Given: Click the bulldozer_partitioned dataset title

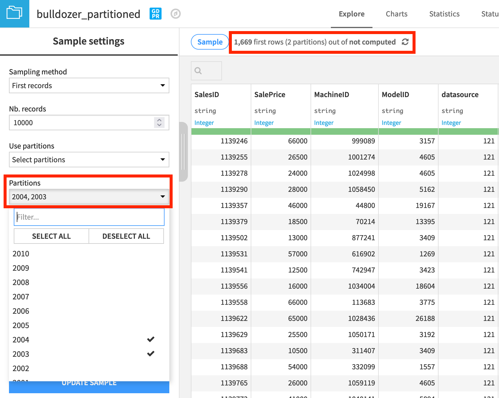Looking at the screenshot, I should click(x=88, y=14).
